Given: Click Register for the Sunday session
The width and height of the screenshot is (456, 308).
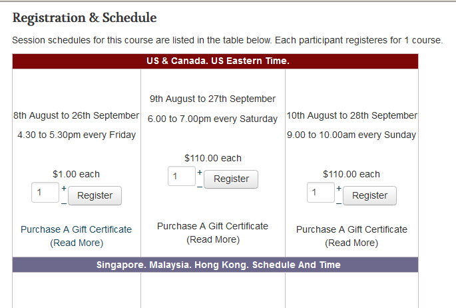Looking at the screenshot, I should click(369, 195).
